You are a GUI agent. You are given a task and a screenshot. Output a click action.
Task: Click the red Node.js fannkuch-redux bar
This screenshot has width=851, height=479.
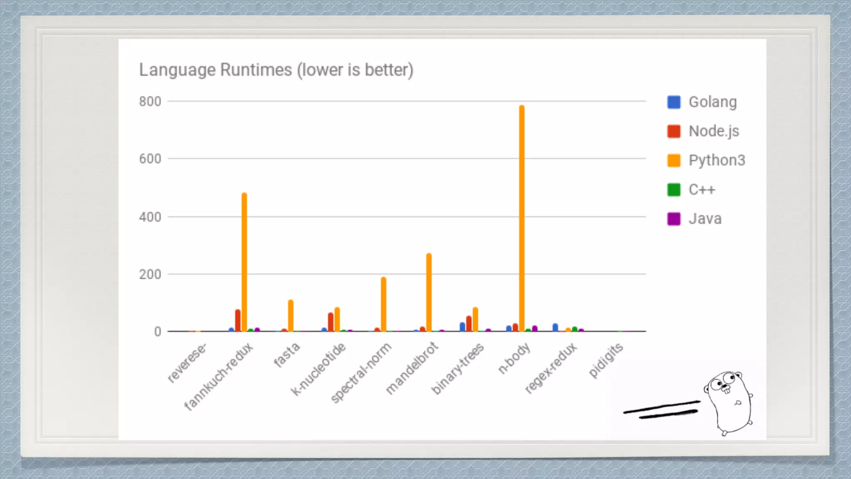click(238, 321)
